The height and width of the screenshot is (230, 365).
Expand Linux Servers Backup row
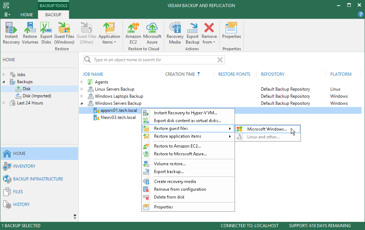[x=82, y=89]
